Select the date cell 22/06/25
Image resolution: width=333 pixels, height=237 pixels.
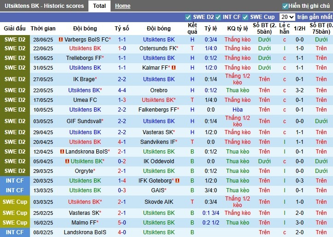tap(43, 48)
